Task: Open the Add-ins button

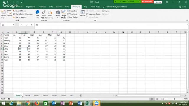Action: point(38,14)
